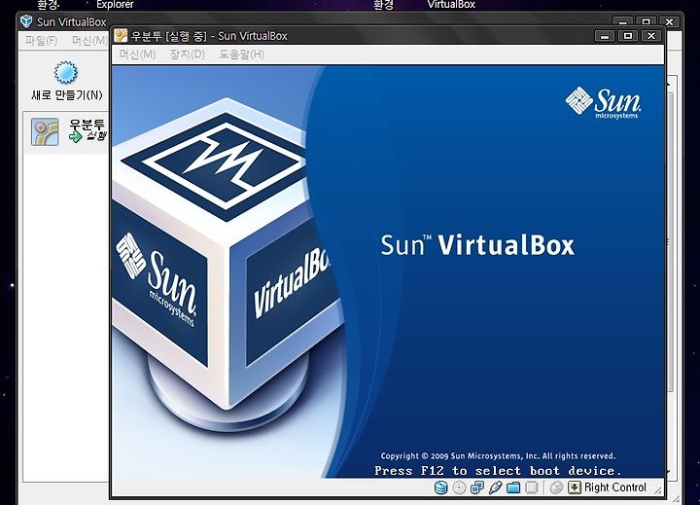Screen dimensions: 700x505
Task: Click the 'Press F12 to select boot device' text
Action: pos(498,471)
